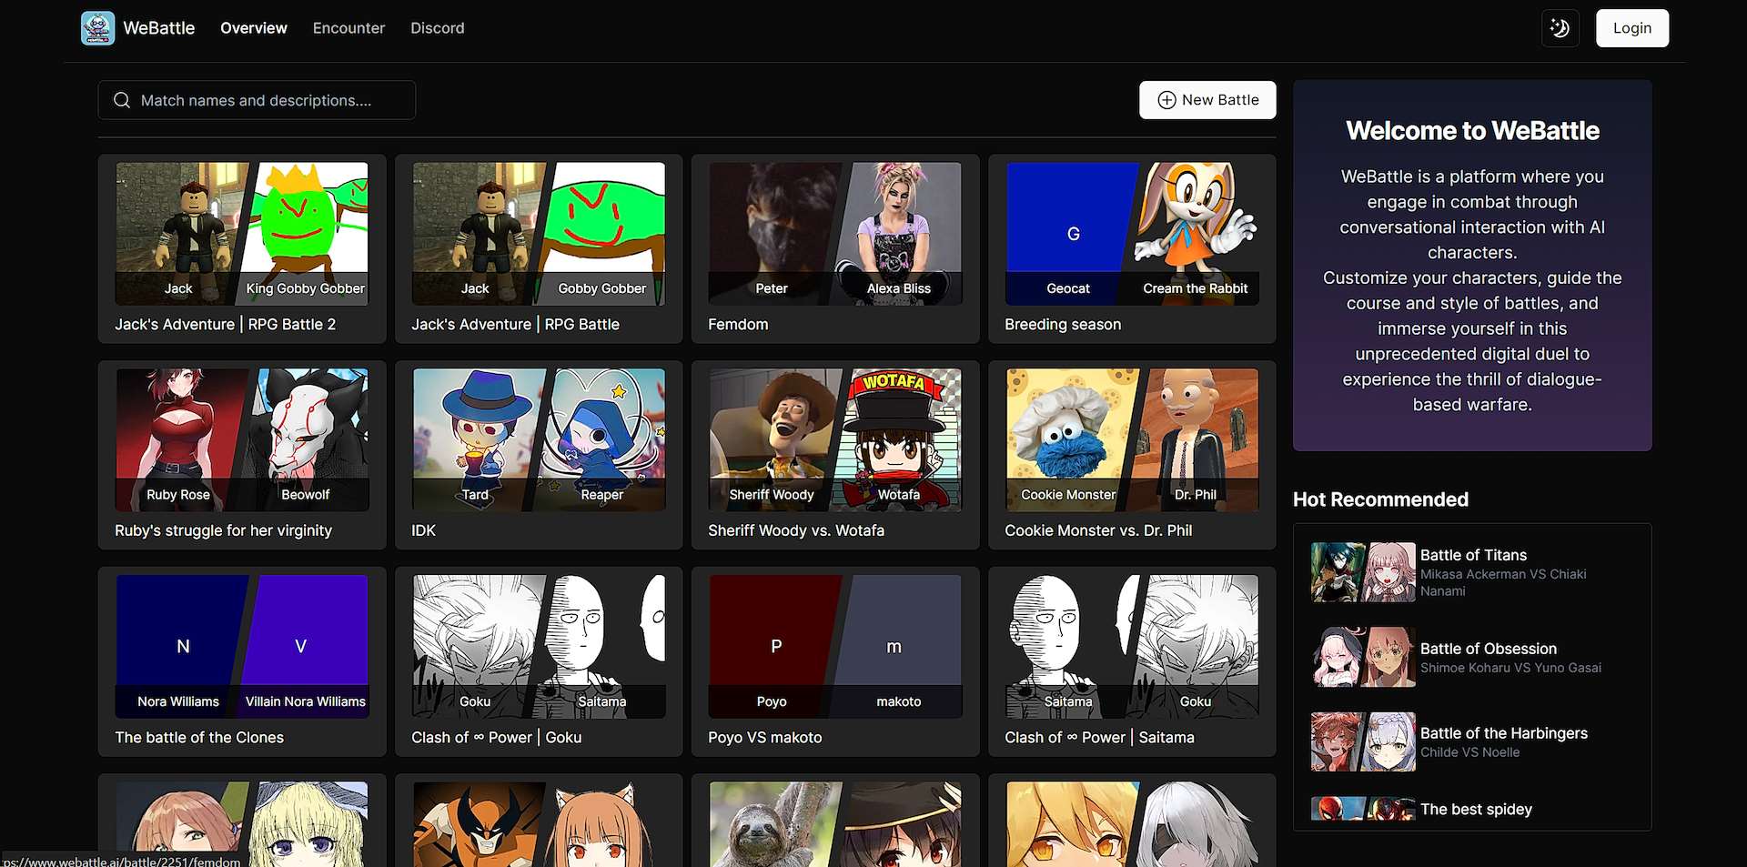Click Battle of the Harbingers thumbnail
This screenshot has height=867, width=1747.
1362,741
